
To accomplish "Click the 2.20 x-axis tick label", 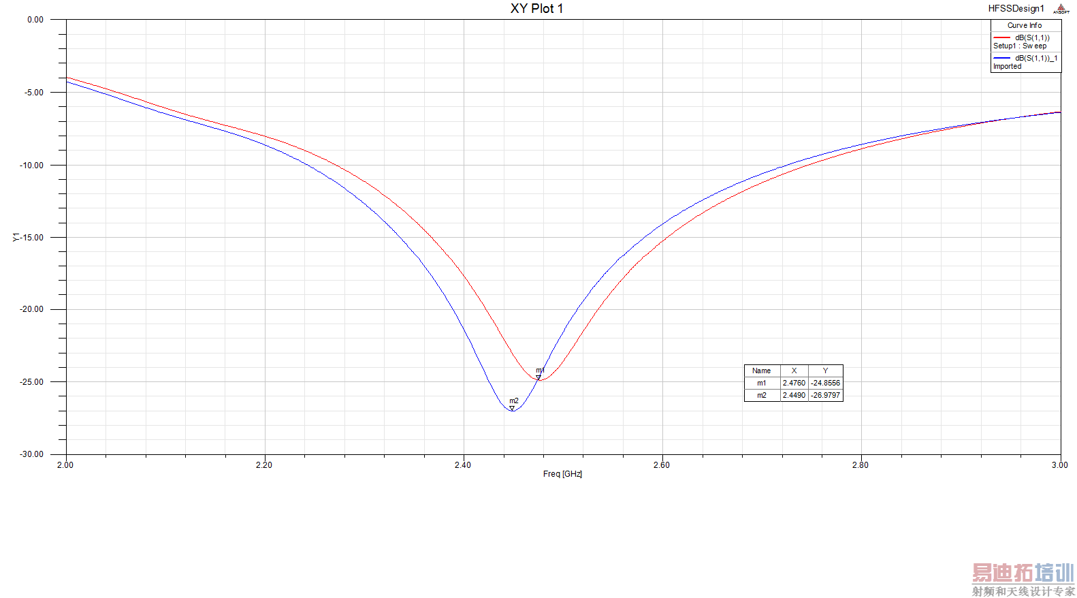I will (x=264, y=465).
